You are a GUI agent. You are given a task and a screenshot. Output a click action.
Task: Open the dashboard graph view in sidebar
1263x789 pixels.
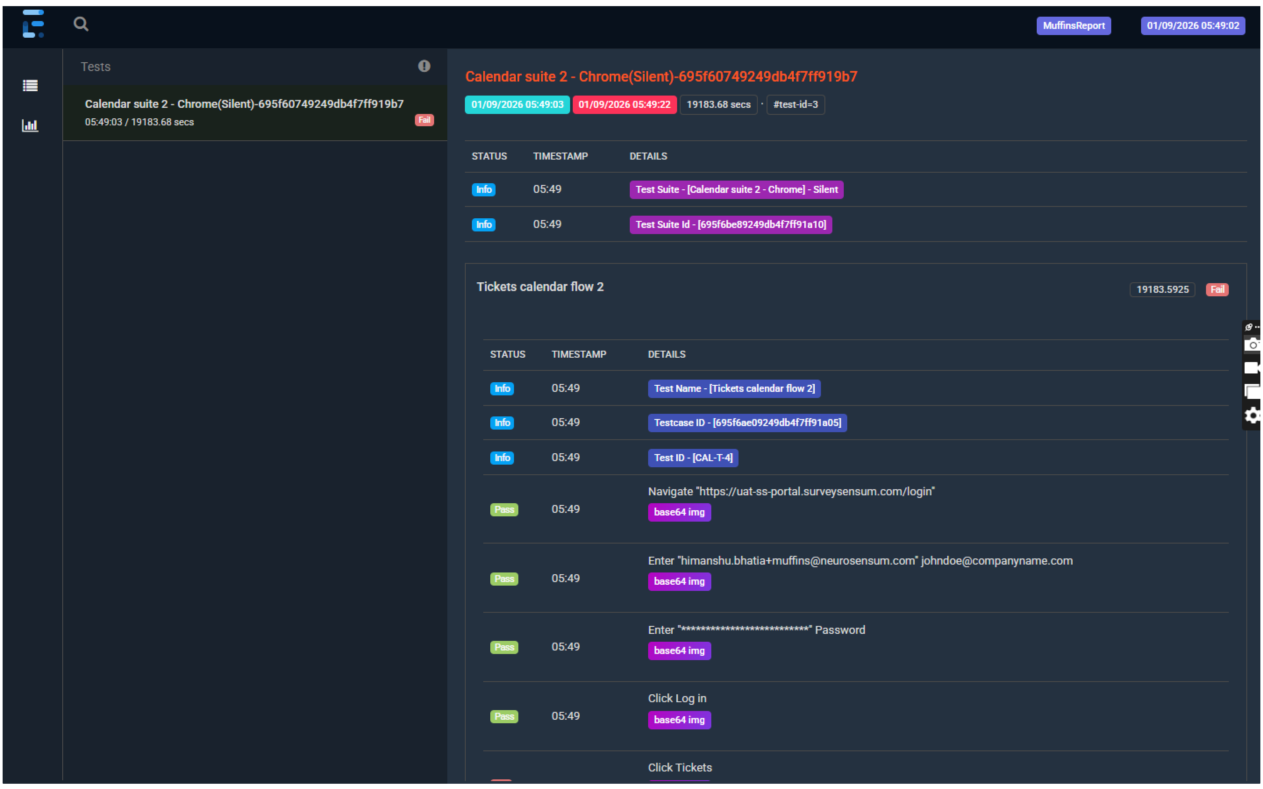coord(30,125)
